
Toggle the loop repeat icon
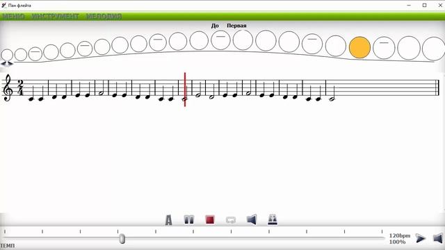point(231,220)
